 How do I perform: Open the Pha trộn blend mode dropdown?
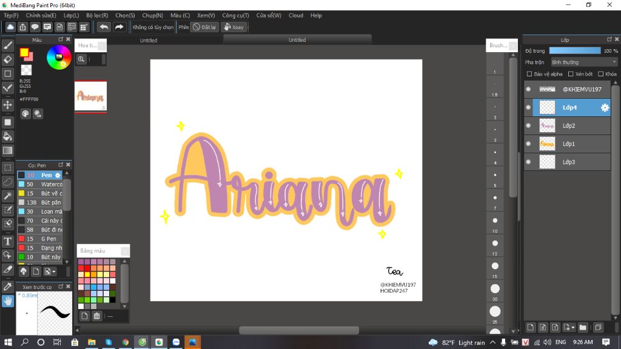click(x=584, y=62)
